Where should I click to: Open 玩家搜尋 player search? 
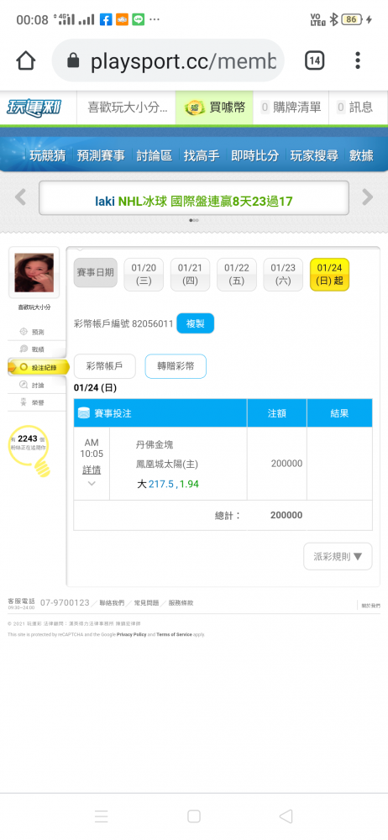(314, 156)
